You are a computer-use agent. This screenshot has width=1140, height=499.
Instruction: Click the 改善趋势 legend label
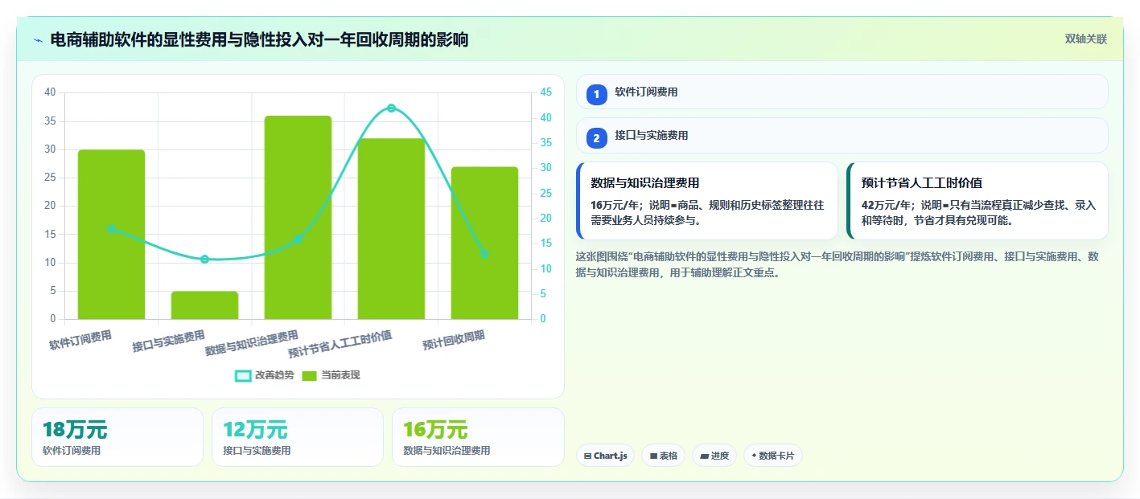pos(274,376)
